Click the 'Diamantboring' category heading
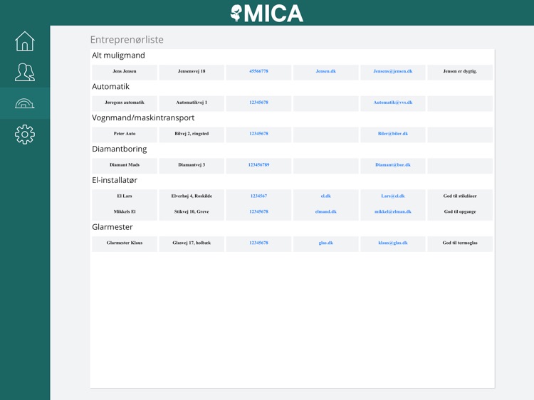Viewport: 534px width, 400px height. [x=119, y=149]
